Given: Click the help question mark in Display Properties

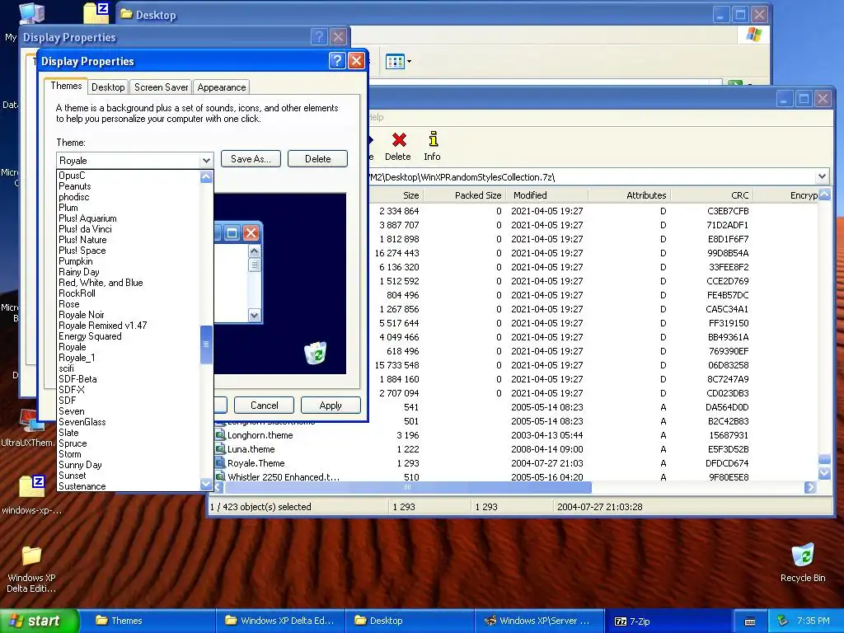Looking at the screenshot, I should point(336,60).
